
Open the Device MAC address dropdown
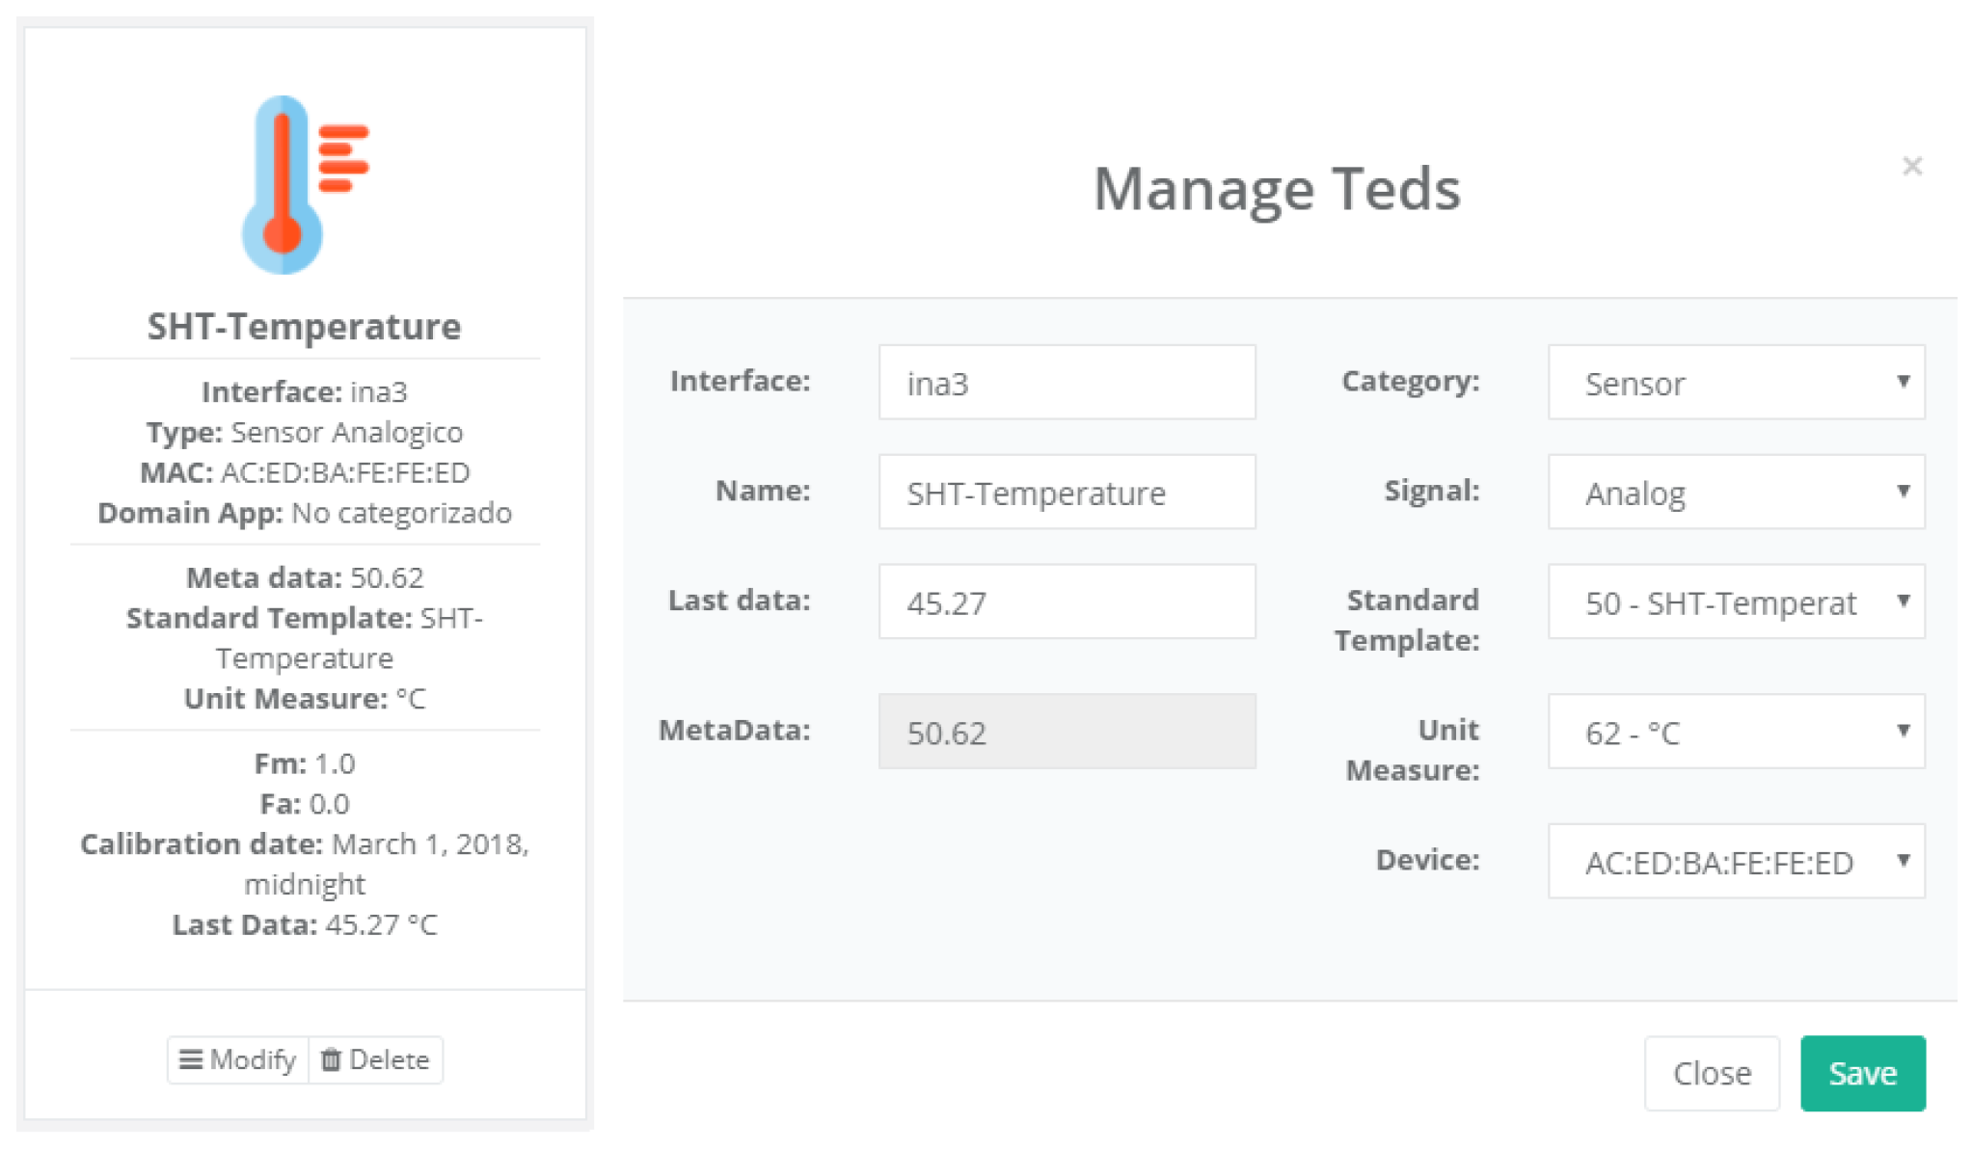tap(1736, 861)
